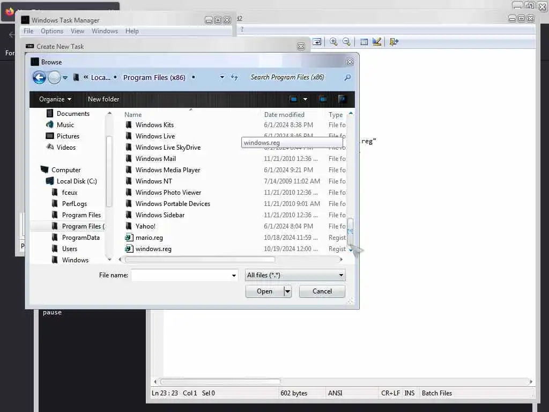Click the mario.reg registry file icon
This screenshot has width=549, height=412.
tap(129, 238)
